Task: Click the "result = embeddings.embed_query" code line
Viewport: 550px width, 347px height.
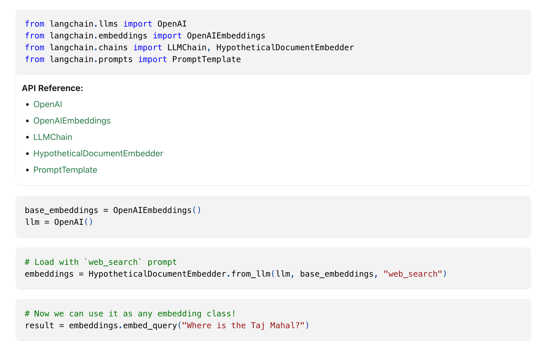Action: pyautogui.click(x=167, y=325)
